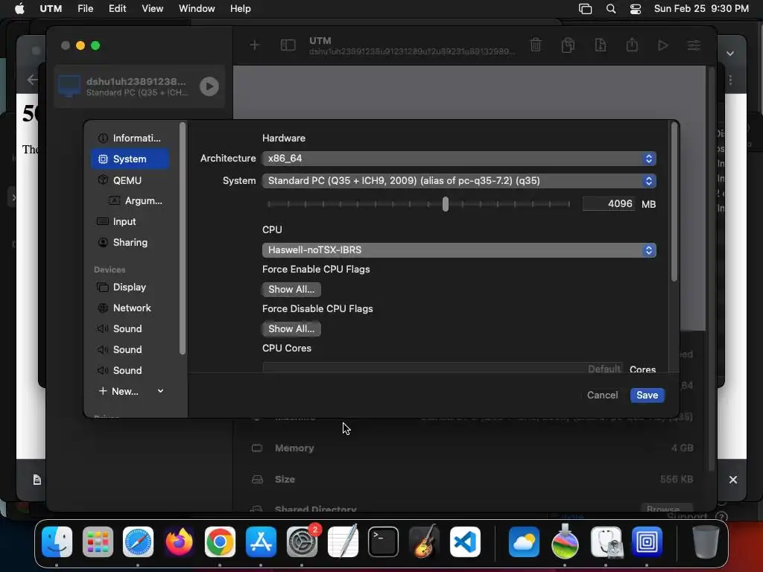Screen dimensions: 763x572
Task: Show all Force Disable CPU Flags
Action: pos(291,328)
